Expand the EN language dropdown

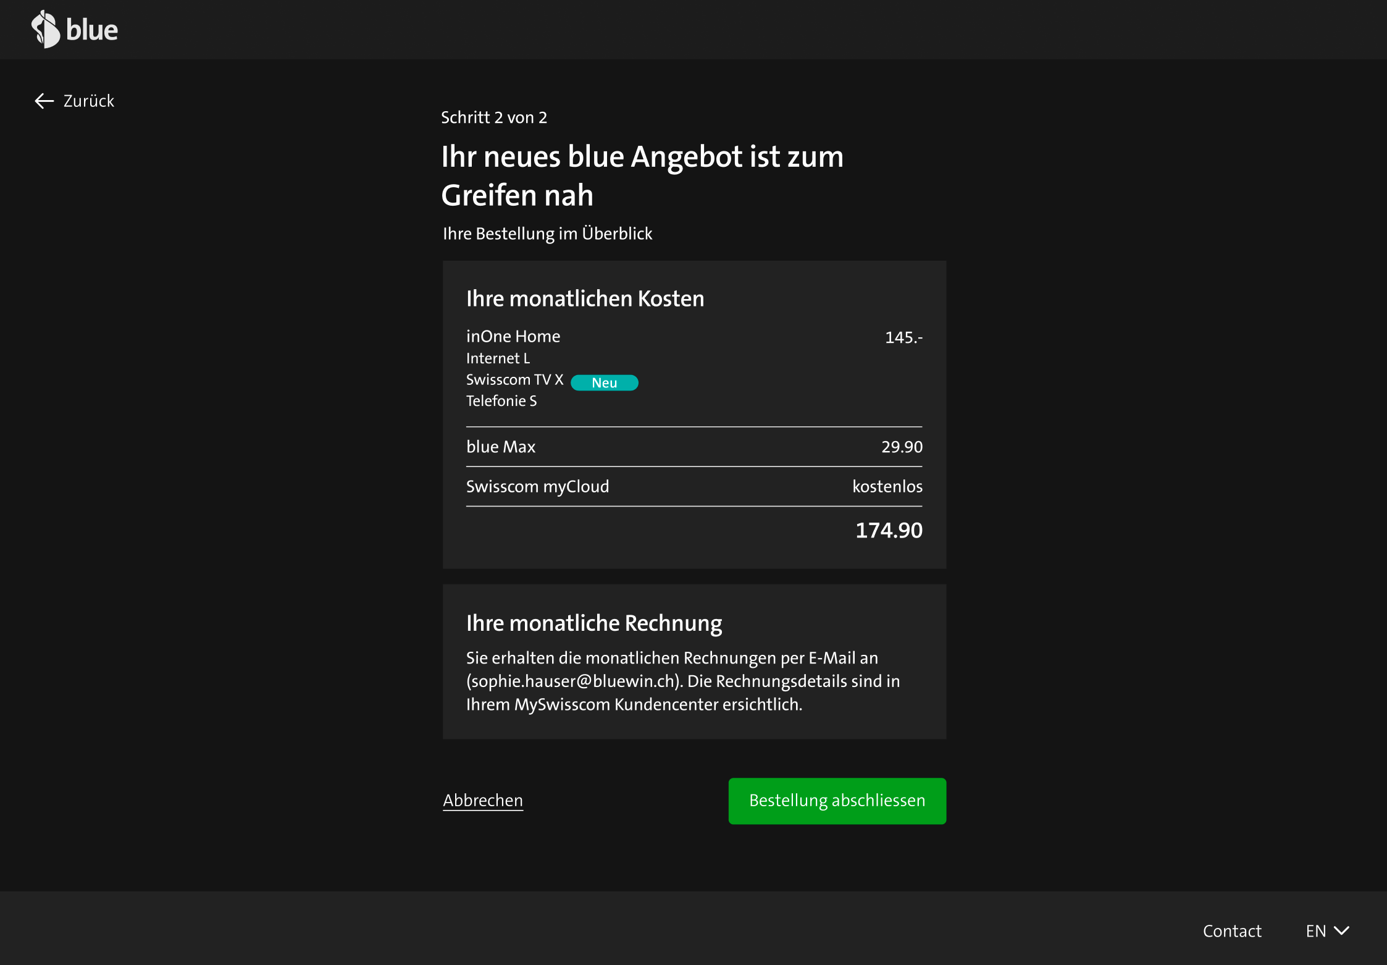(1328, 930)
